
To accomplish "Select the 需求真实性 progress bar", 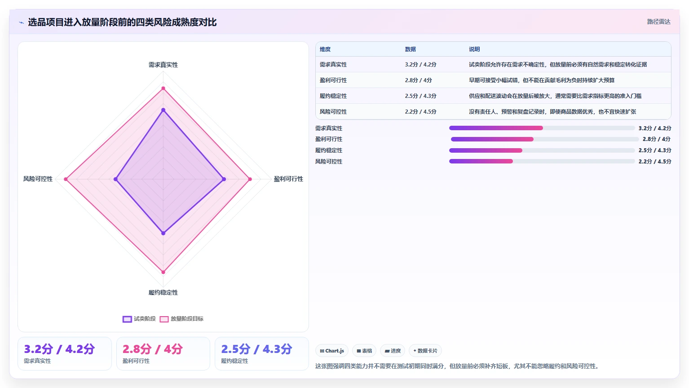I will 542,128.
